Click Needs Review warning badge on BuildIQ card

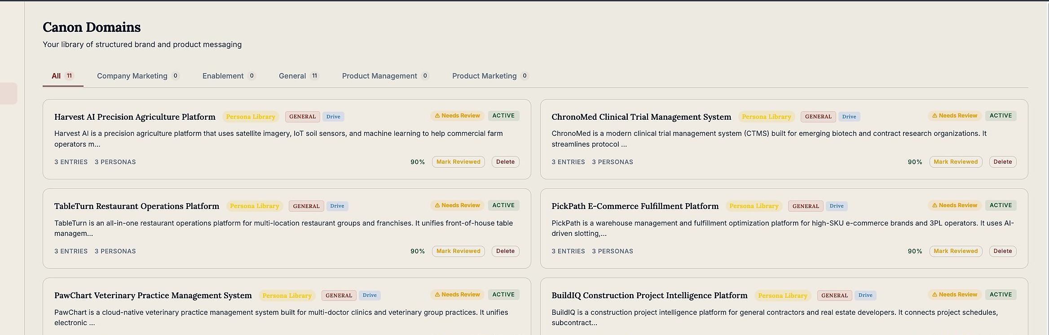955,295
